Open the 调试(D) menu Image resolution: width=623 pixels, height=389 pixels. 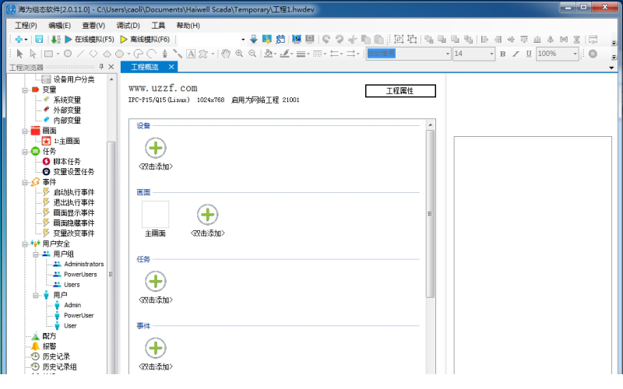[128, 26]
